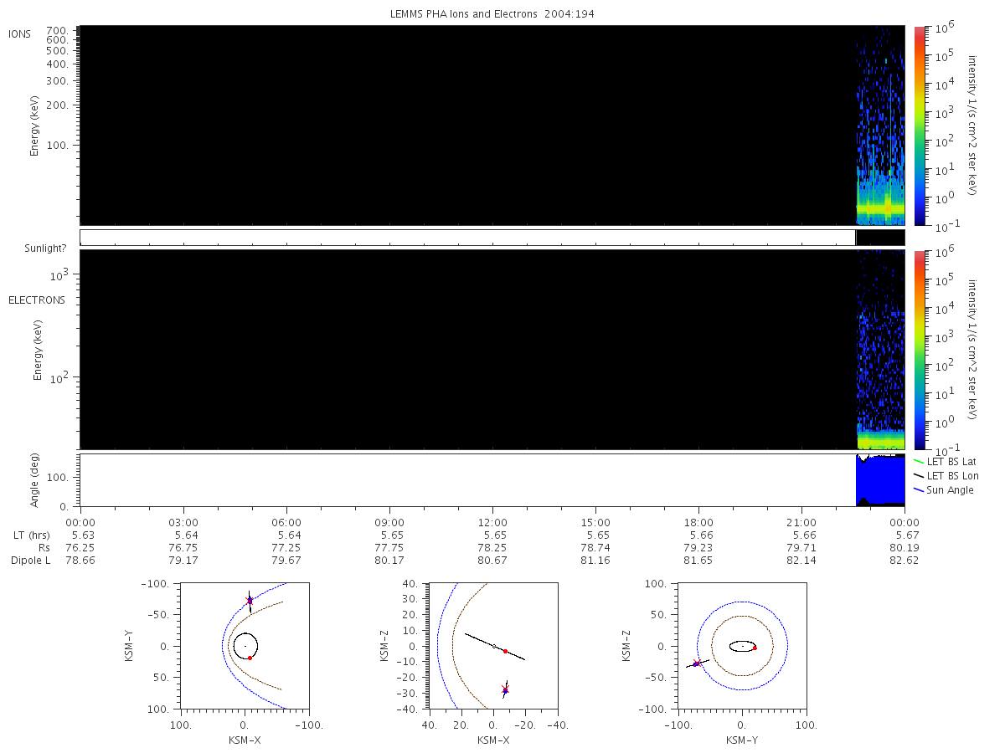Select the blue Sun Angle legend entry
Viewport: 1005px width, 753px height.
943,489
